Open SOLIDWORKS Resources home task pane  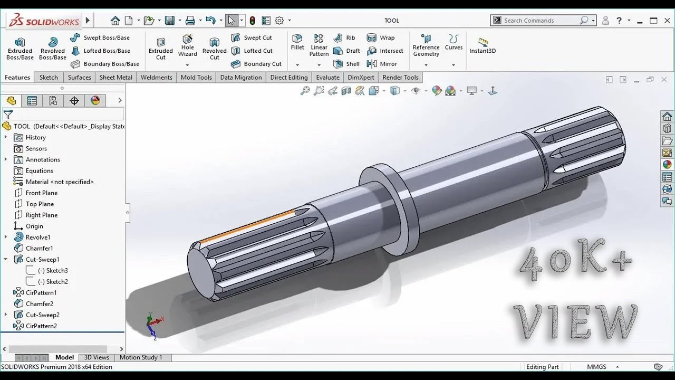667,117
